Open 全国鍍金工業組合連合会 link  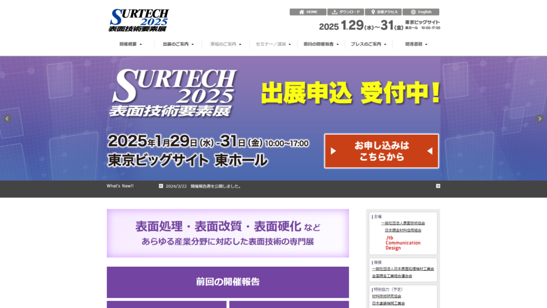pos(392,276)
